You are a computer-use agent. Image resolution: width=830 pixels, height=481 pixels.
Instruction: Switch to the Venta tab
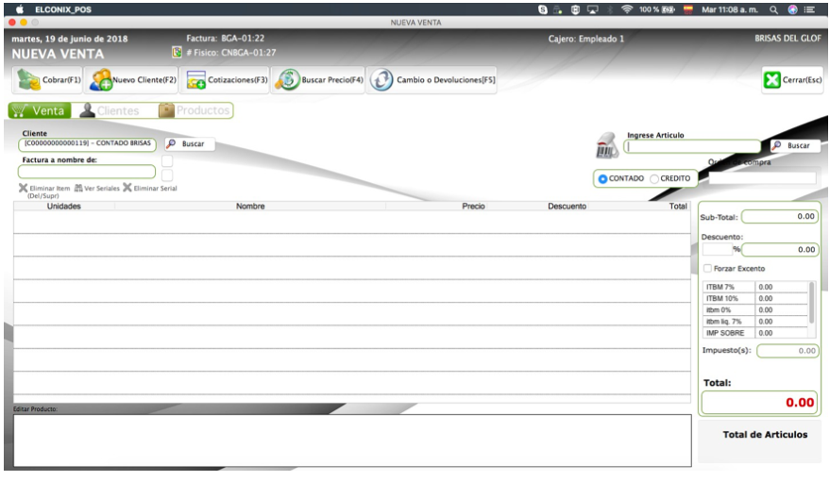coord(40,110)
